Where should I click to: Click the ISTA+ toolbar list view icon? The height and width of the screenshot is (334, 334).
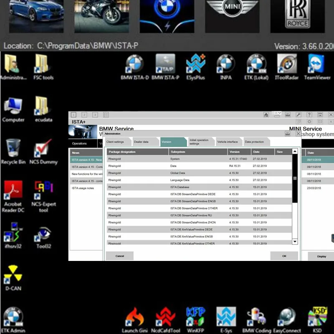(106, 115)
